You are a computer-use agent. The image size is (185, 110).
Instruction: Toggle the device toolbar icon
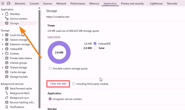coord(8,3)
